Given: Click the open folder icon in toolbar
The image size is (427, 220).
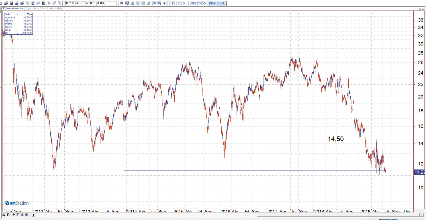Looking at the screenshot, I should [6, 3].
